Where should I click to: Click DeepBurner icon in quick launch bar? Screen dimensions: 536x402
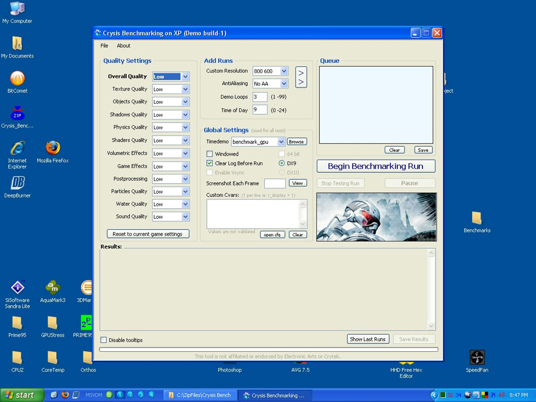pyautogui.click(x=76, y=395)
